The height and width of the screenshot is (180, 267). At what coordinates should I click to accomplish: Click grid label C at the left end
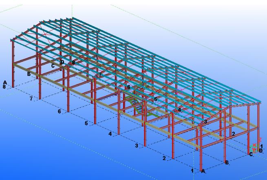53,65
